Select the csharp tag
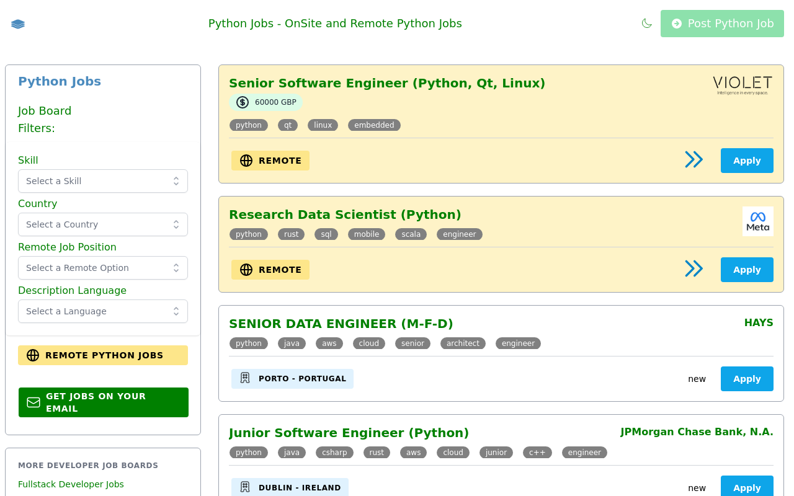 pos(334,453)
